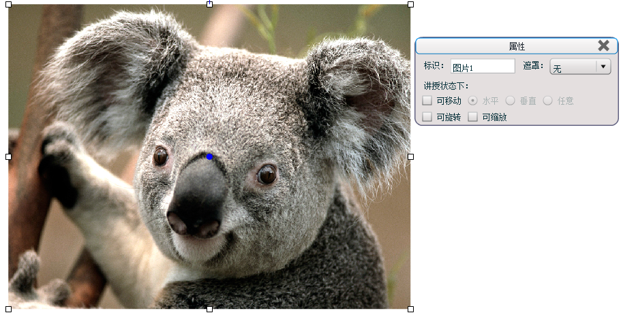Screen dimensions: 621x315
Task: Click the top-left resize handle of the image
Action: click(x=8, y=4)
